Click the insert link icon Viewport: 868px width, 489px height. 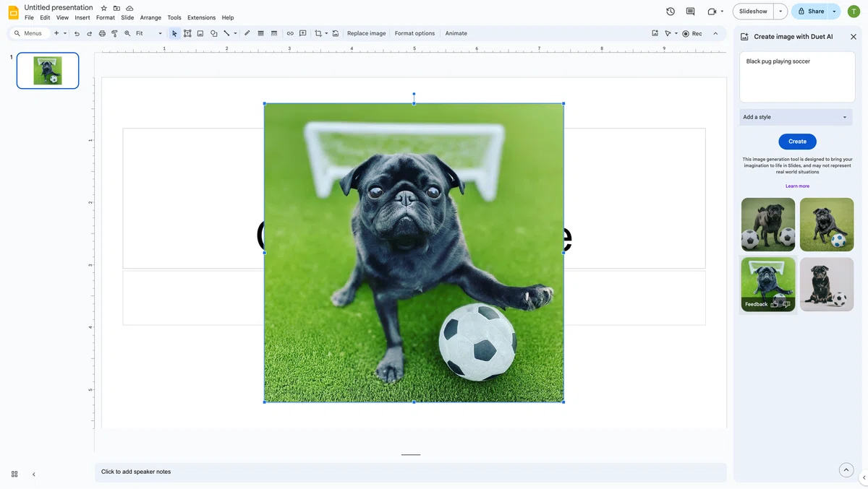tap(290, 33)
